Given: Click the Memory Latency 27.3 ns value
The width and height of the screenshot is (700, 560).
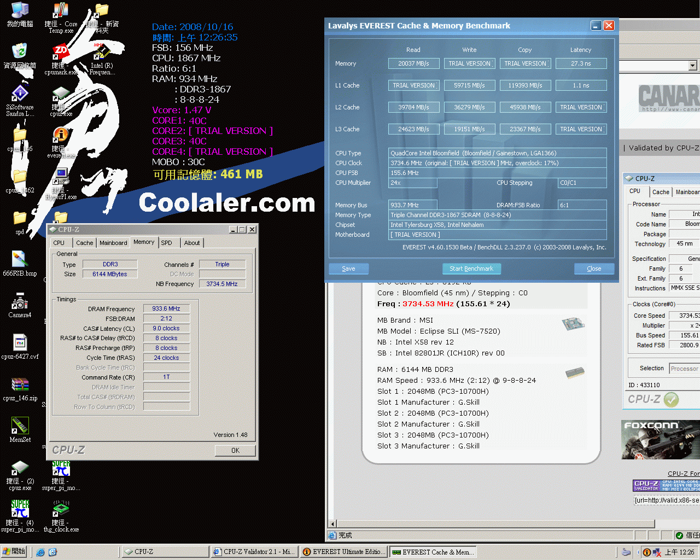Looking at the screenshot, I should click(581, 63).
